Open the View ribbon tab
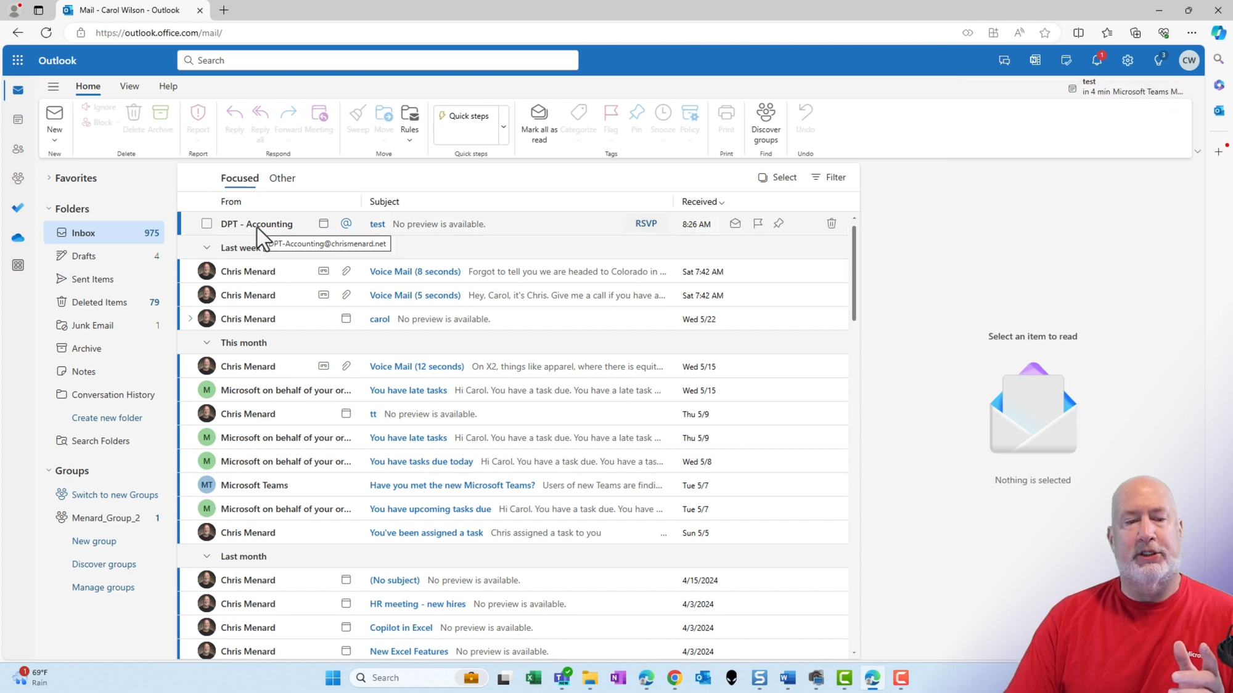The width and height of the screenshot is (1233, 693). pyautogui.click(x=129, y=86)
